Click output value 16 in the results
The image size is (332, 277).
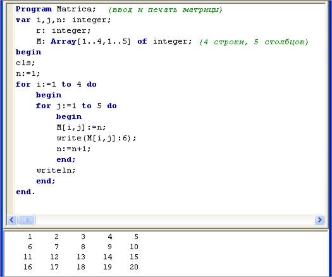click(x=28, y=267)
